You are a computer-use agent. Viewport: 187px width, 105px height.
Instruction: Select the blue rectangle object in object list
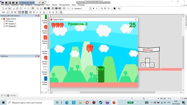46,78
